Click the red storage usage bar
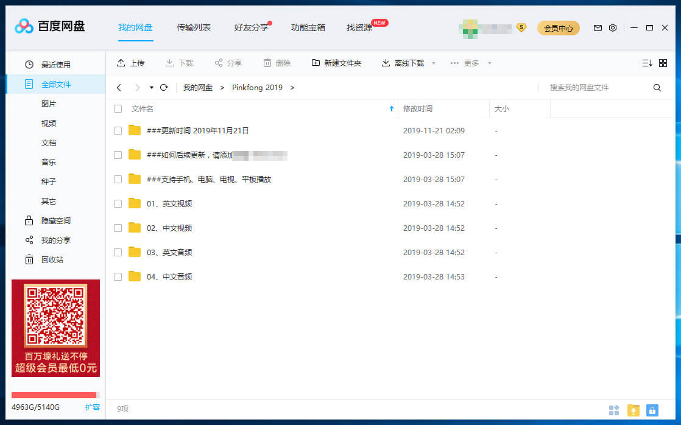 pyautogui.click(x=55, y=395)
